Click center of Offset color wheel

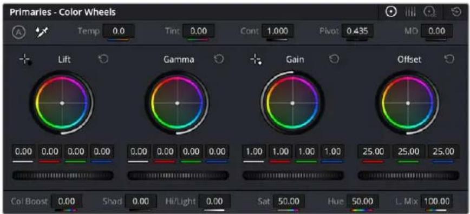pos(408,103)
